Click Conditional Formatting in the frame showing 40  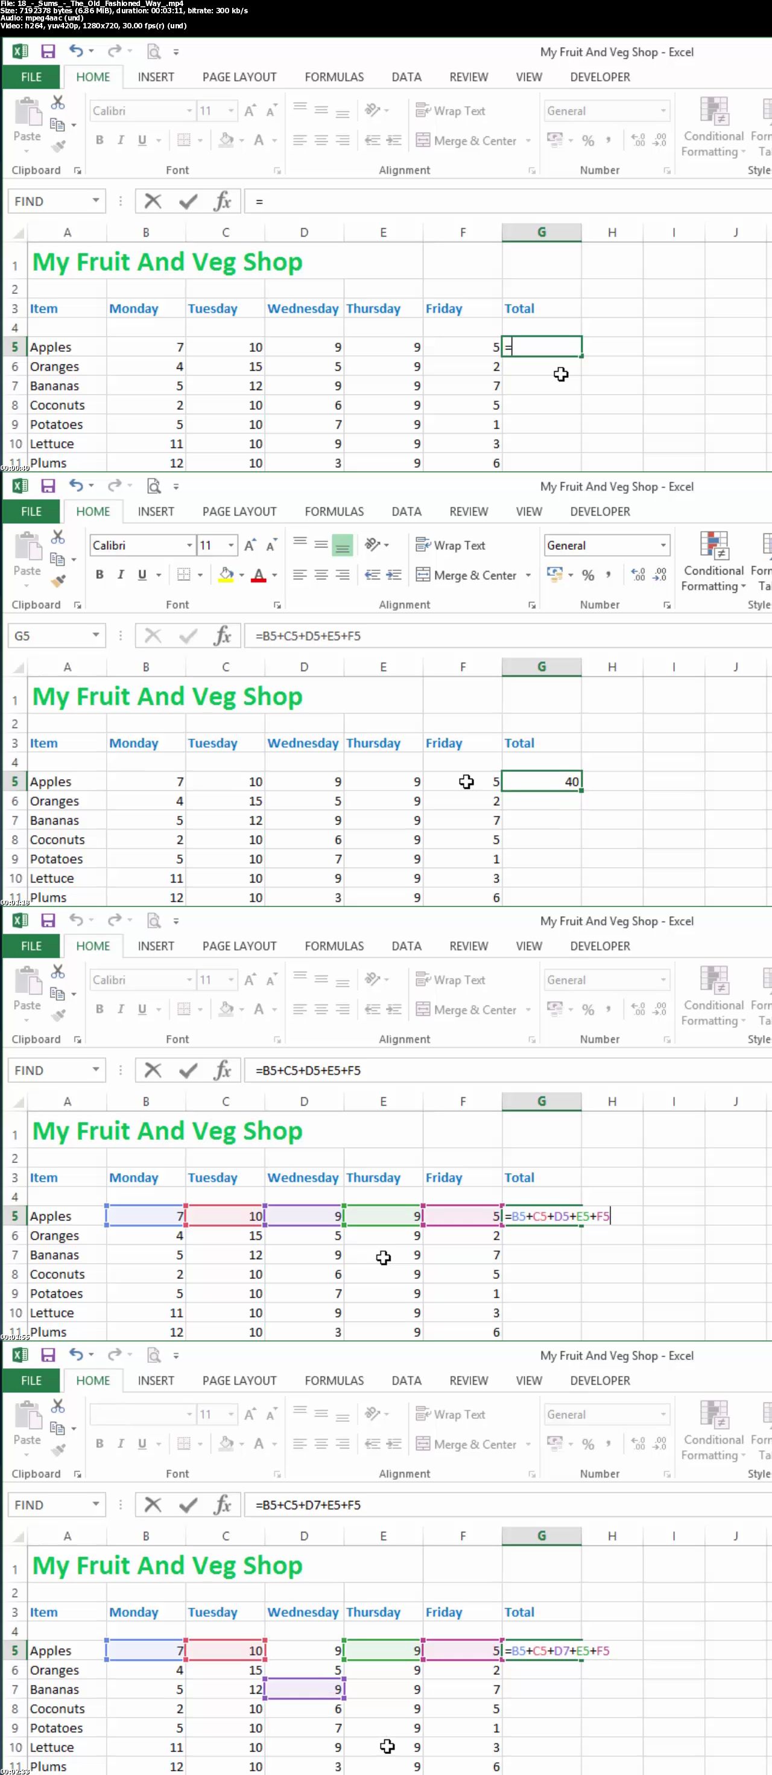(x=713, y=561)
